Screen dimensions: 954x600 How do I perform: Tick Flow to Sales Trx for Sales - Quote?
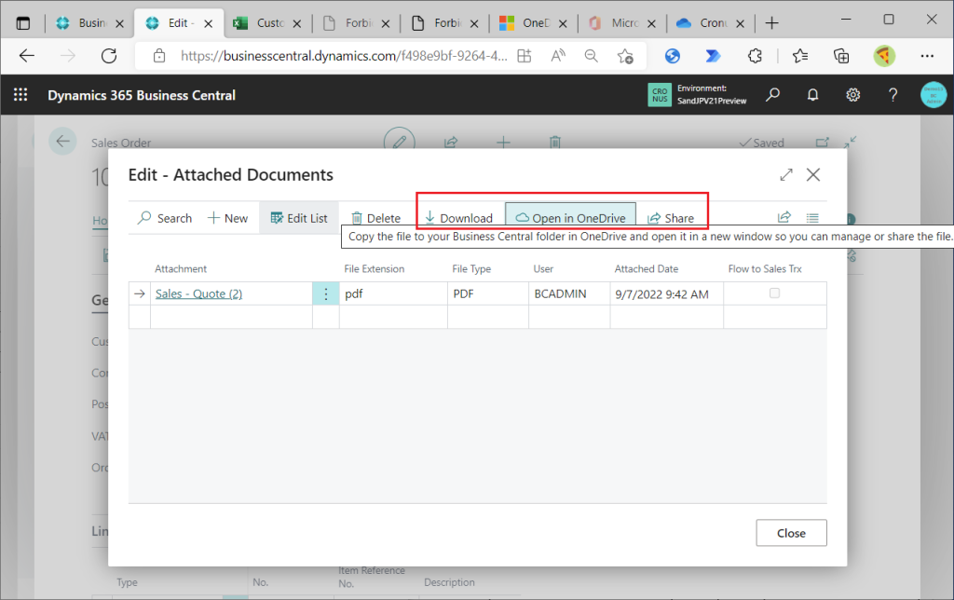[774, 293]
